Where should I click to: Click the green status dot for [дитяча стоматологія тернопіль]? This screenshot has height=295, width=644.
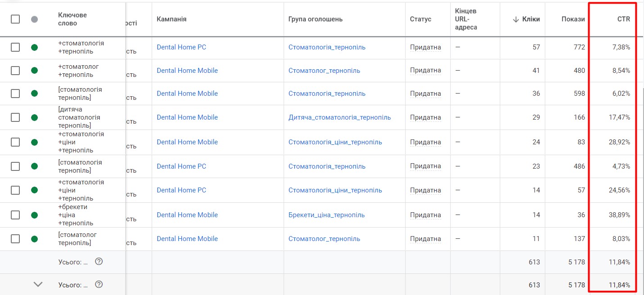35,117
